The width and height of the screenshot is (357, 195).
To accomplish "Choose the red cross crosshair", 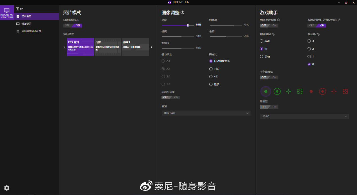I will coord(334,91).
